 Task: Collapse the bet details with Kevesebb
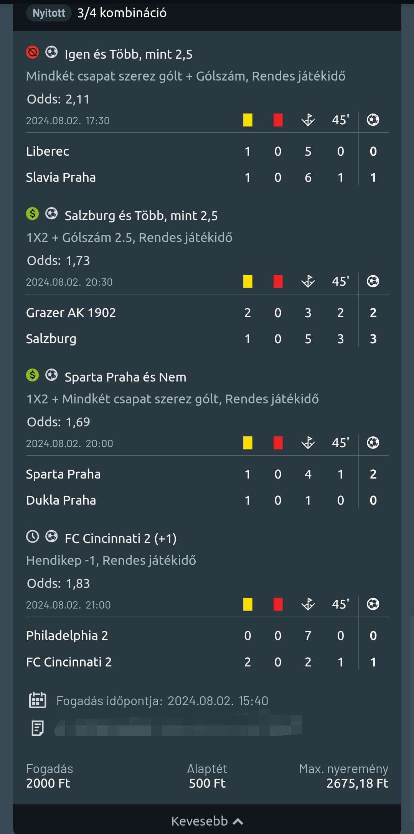pyautogui.click(x=207, y=821)
